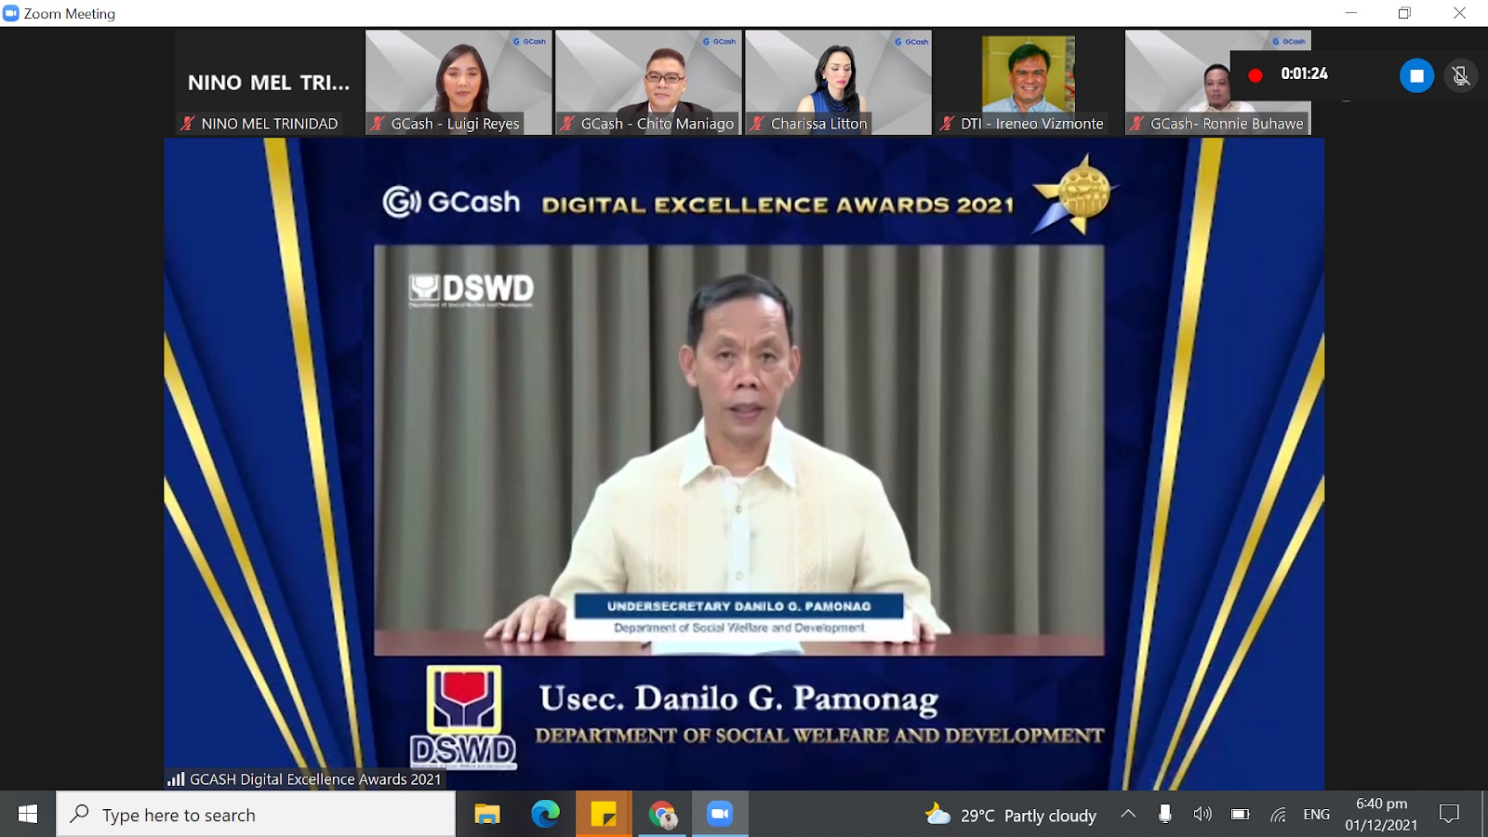Click the recording timer 0:01:24
Image resolution: width=1488 pixels, height=837 pixels.
1304,73
